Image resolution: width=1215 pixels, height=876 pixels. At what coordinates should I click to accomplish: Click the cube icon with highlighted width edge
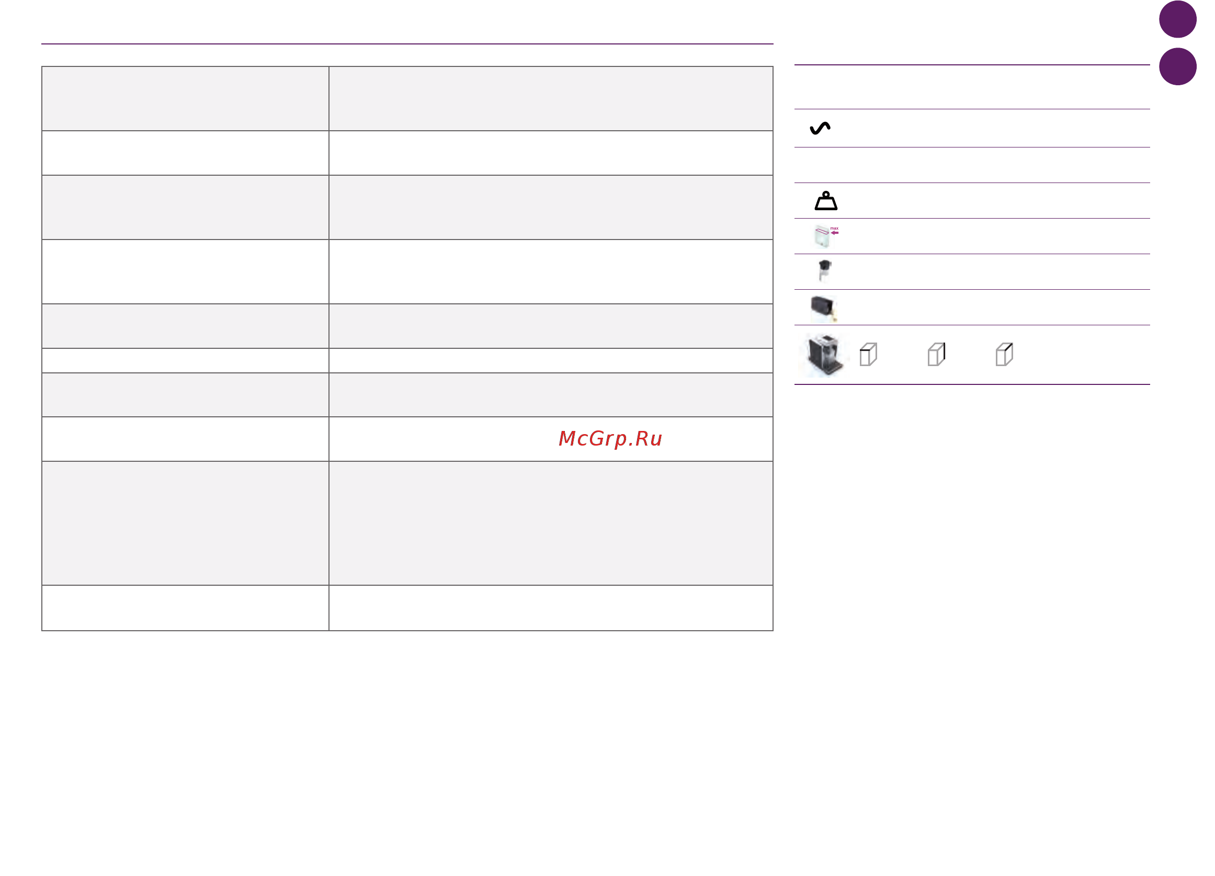click(868, 355)
